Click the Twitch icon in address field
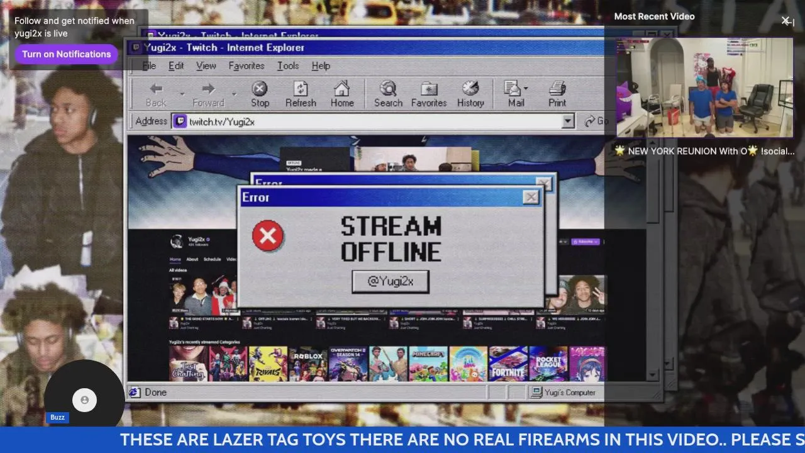 coord(180,121)
